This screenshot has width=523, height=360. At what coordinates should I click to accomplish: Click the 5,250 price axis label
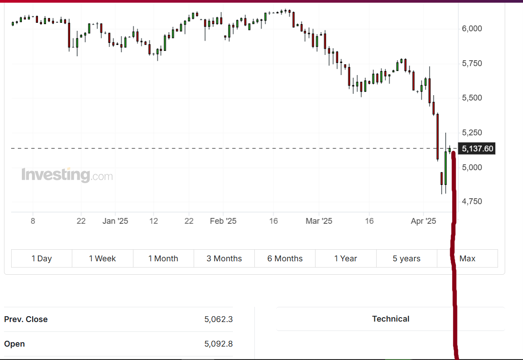[472, 133]
